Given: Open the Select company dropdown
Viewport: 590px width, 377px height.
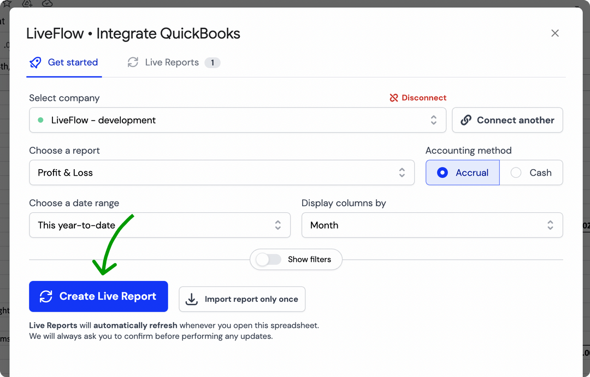Looking at the screenshot, I should click(238, 120).
